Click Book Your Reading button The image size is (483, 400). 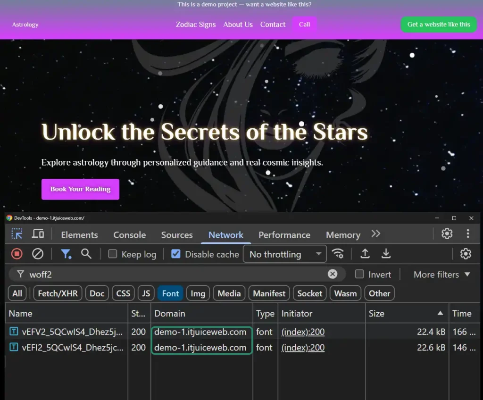coord(80,189)
